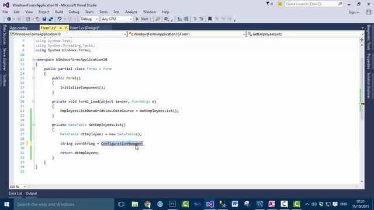The width and height of the screenshot is (374, 210).
Task: Open the Debug menu
Action: [74, 12]
